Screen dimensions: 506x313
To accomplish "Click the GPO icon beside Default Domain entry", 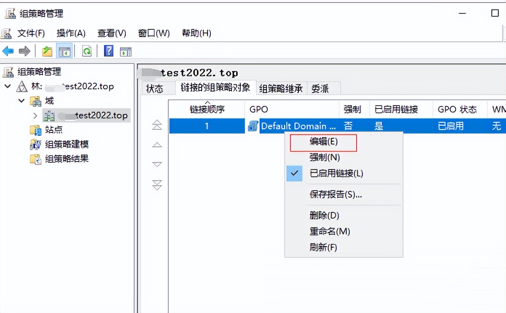I will pos(253,126).
